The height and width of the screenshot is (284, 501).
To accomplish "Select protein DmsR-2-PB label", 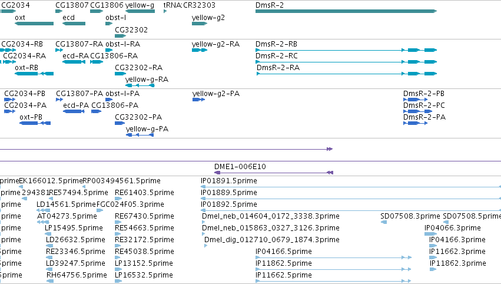I will coord(424,93).
